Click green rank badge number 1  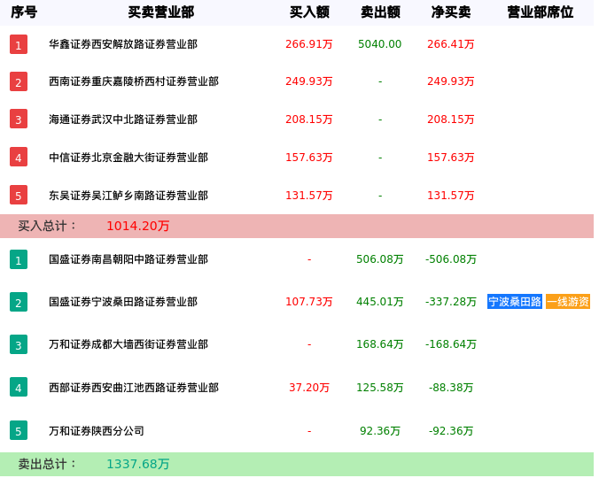[x=19, y=259]
